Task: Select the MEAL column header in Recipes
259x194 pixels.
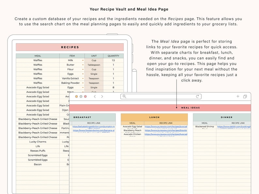Action: [x=38, y=56]
